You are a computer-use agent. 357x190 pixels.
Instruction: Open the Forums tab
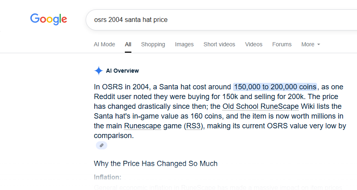282,44
